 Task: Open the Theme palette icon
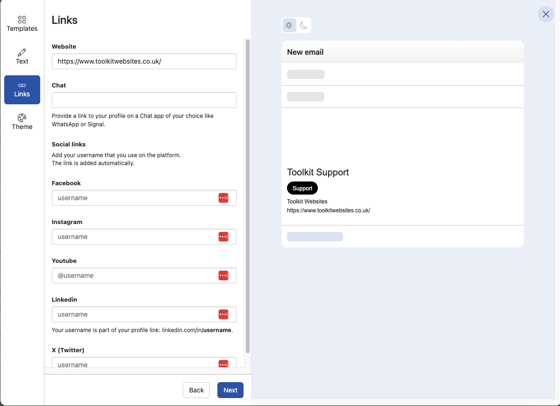(22, 118)
